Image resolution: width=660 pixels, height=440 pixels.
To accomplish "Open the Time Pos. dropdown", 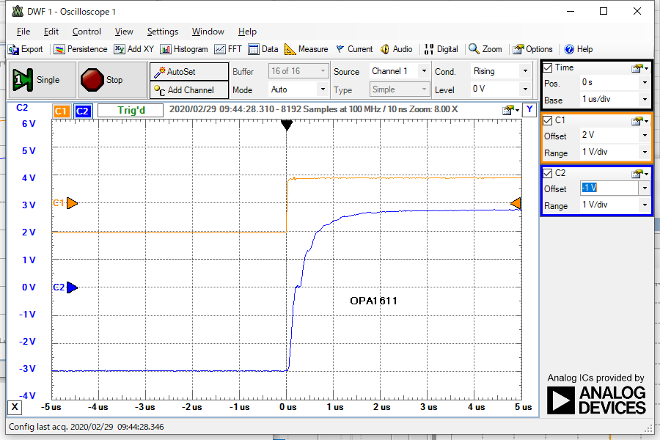I will click(x=645, y=83).
